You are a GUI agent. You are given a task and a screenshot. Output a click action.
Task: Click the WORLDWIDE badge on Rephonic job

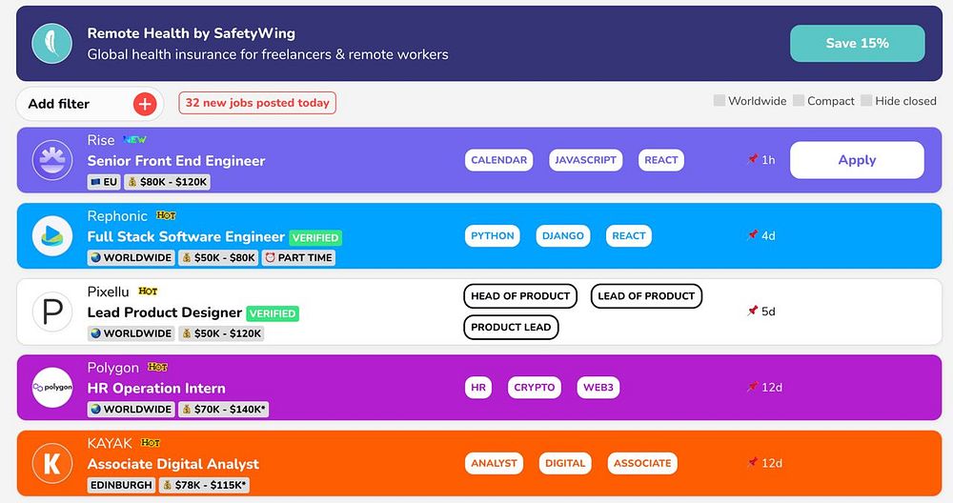coord(131,257)
